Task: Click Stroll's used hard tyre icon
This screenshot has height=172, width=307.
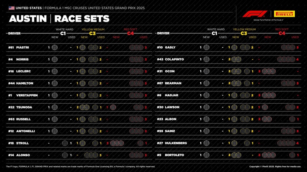Action: pyautogui.click(x=64, y=143)
